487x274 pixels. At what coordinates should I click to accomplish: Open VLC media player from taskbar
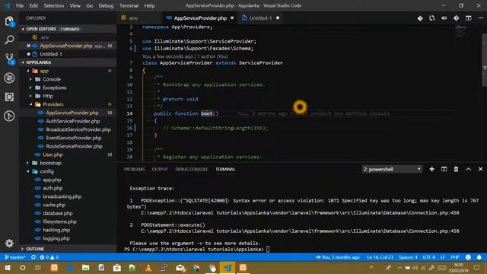pos(148,267)
